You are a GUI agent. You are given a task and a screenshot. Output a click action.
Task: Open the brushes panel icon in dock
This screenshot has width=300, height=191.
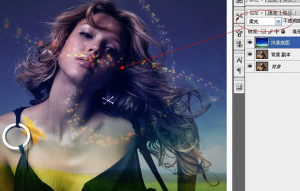point(239,33)
